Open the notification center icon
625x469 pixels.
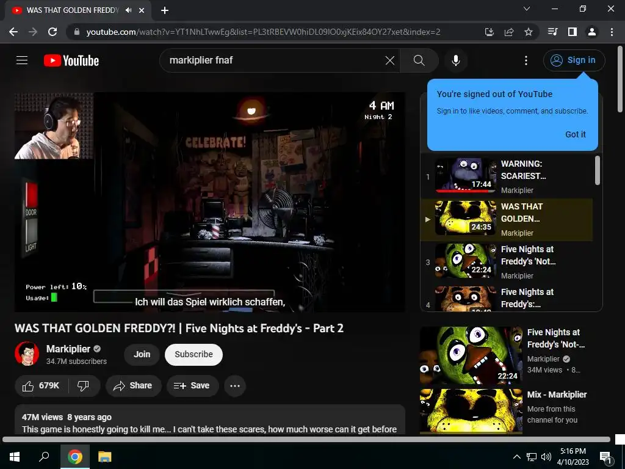(605, 457)
